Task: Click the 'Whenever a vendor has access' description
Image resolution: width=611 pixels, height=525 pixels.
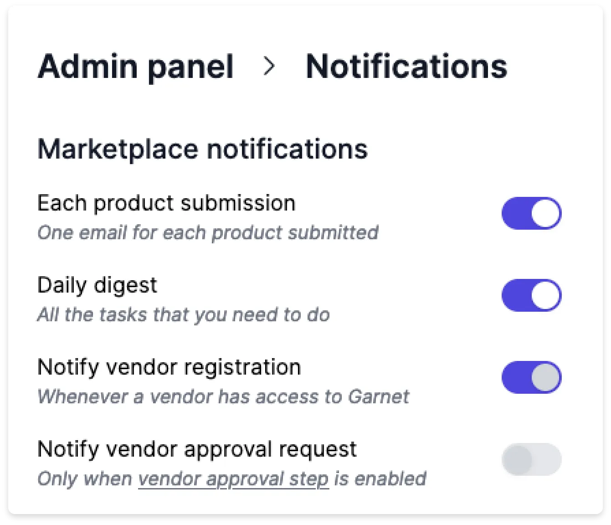Action: (191, 397)
